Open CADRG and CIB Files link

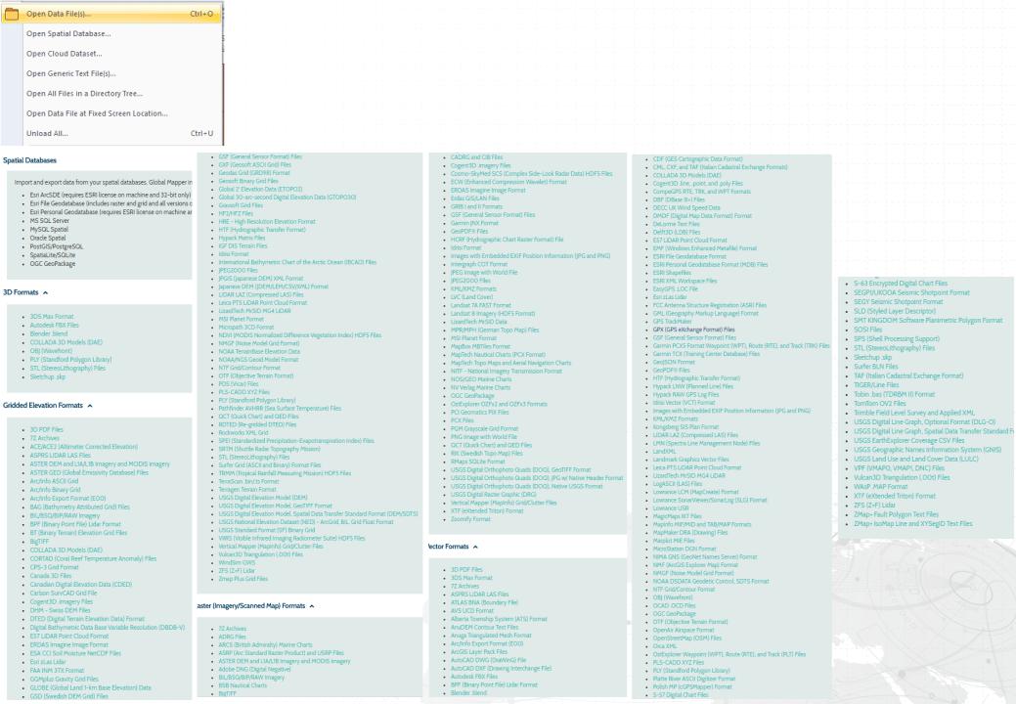point(476,157)
